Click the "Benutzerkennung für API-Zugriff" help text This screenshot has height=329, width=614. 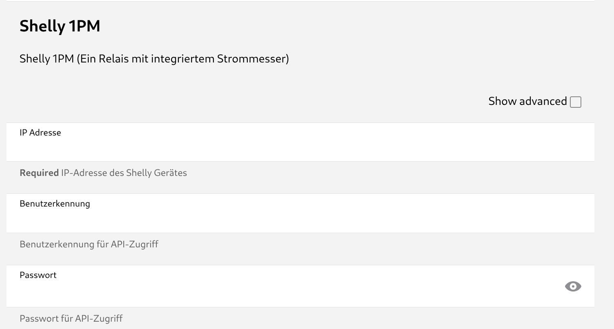89,244
